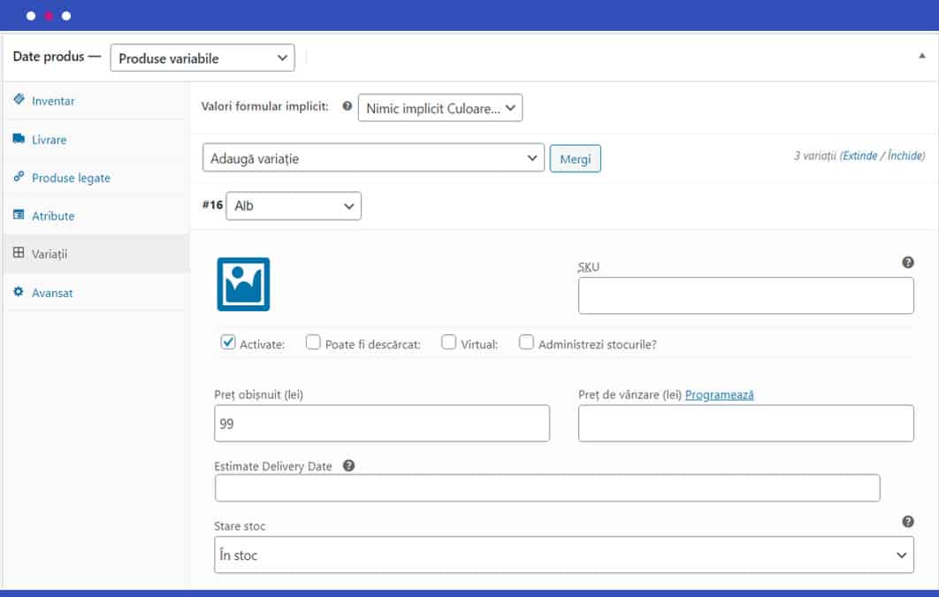The height and width of the screenshot is (597, 939).
Task: Enable Administrezi stocurile checkbox
Action: (x=526, y=342)
